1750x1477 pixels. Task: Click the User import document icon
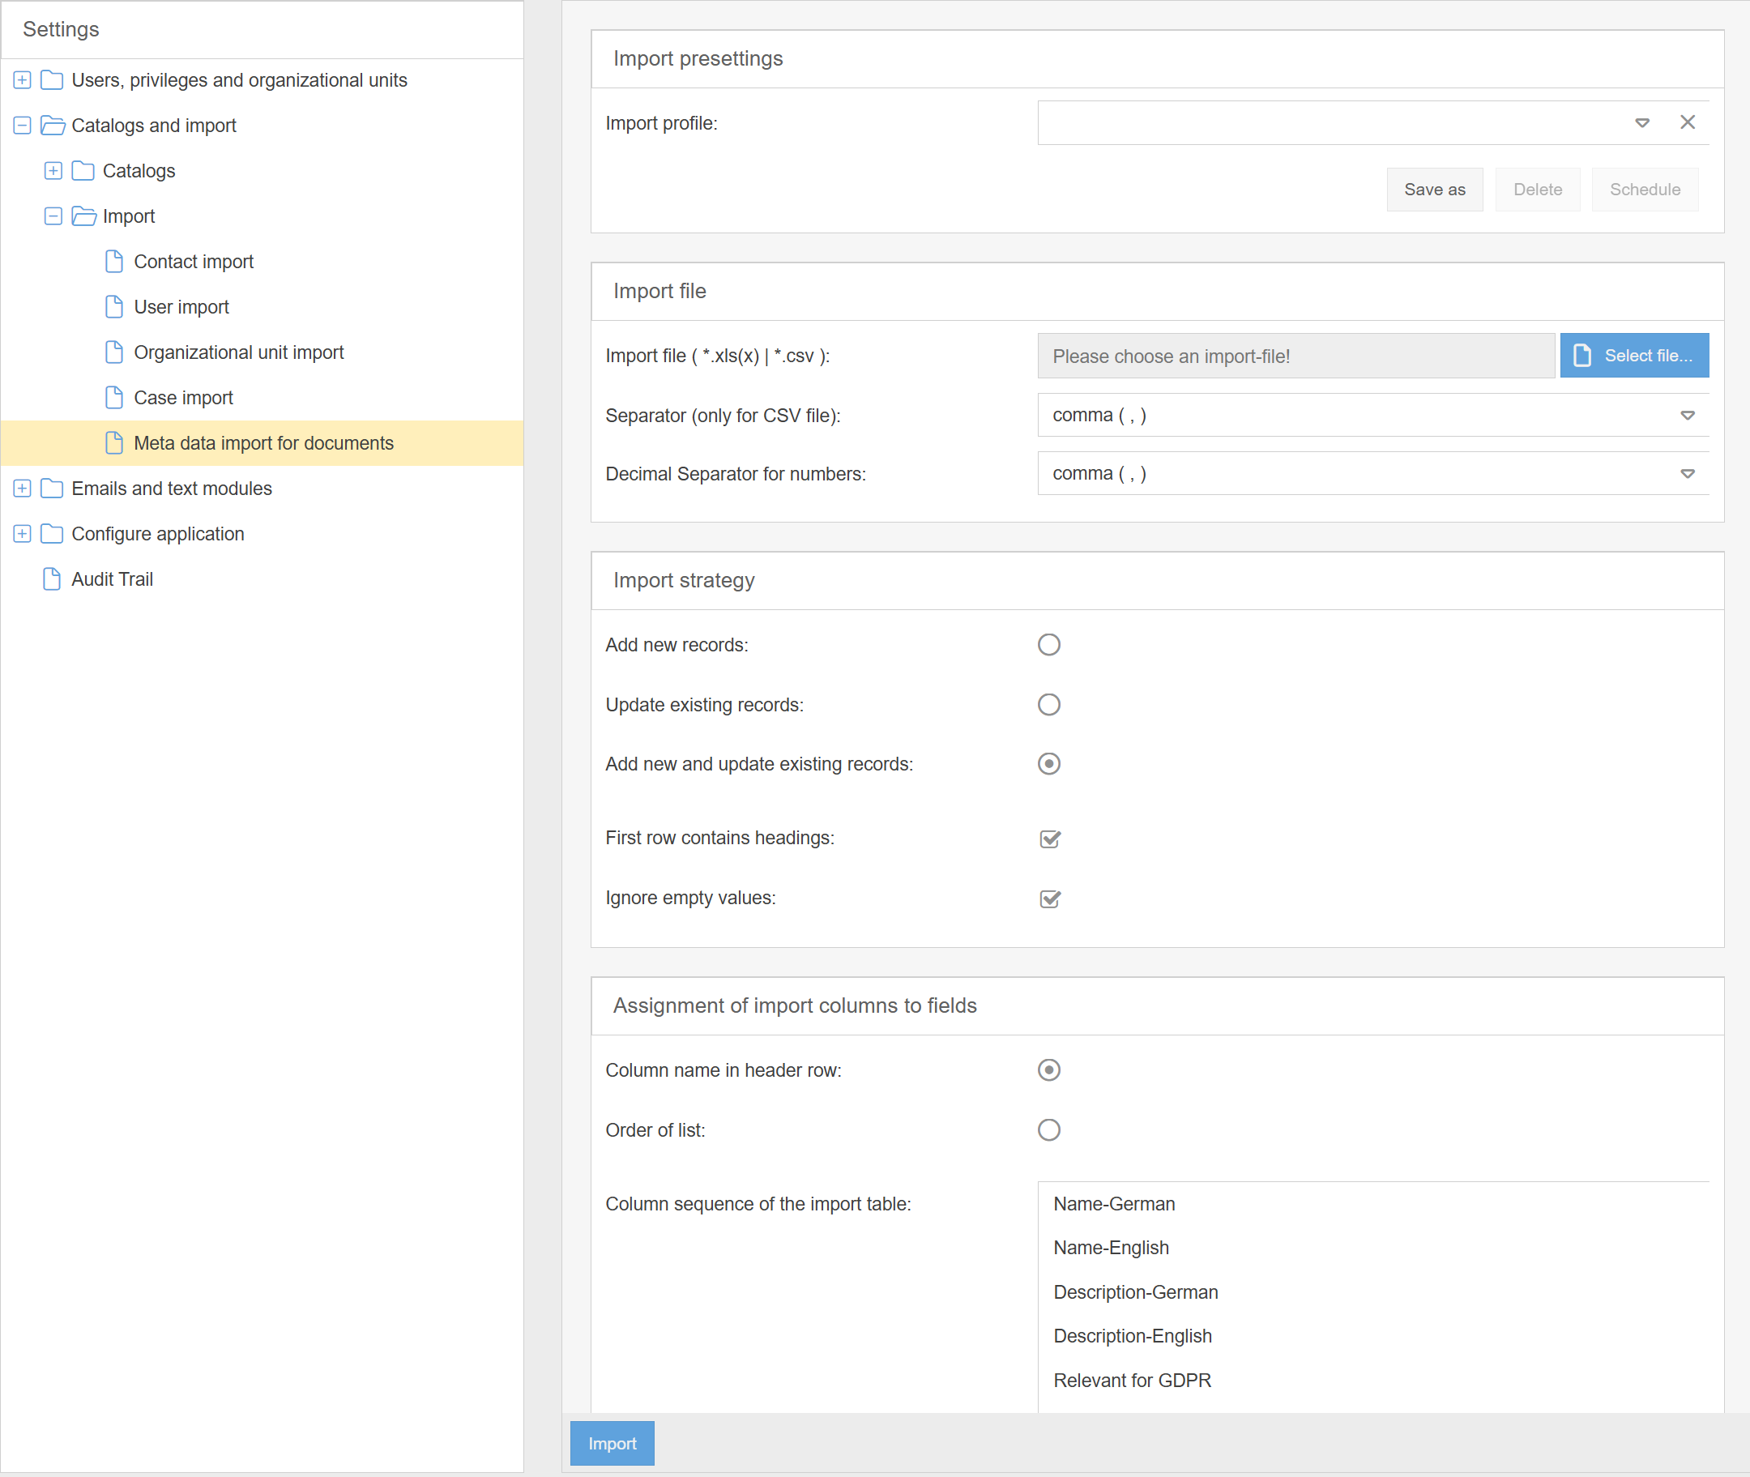click(x=114, y=306)
